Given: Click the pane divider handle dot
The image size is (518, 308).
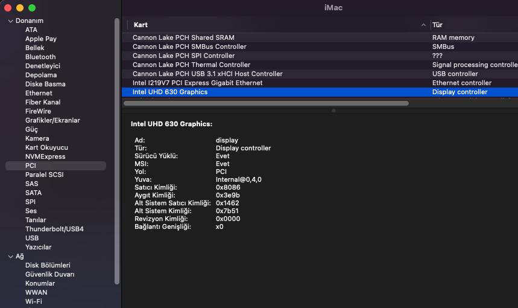Looking at the screenshot, I should pos(334,111).
